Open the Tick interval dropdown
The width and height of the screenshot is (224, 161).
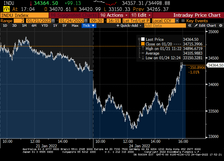89,26
